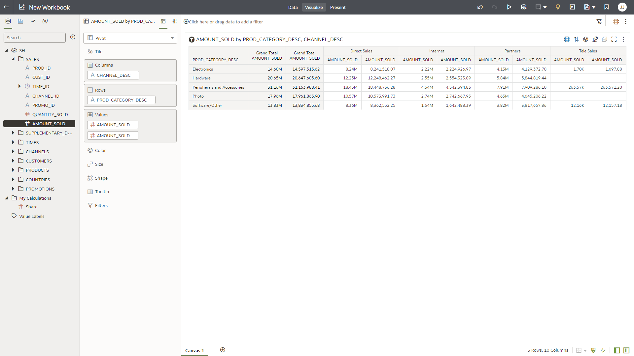The width and height of the screenshot is (634, 356).
Task: Toggle the auto apply data lightning icon
Action: coord(603,350)
